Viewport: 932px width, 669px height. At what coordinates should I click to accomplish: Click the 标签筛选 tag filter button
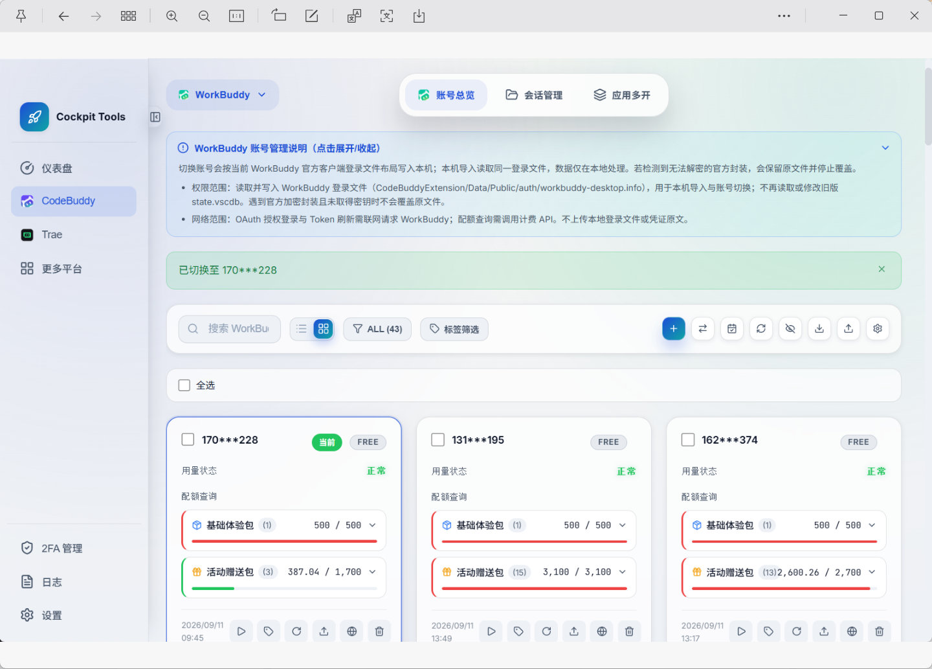454,329
